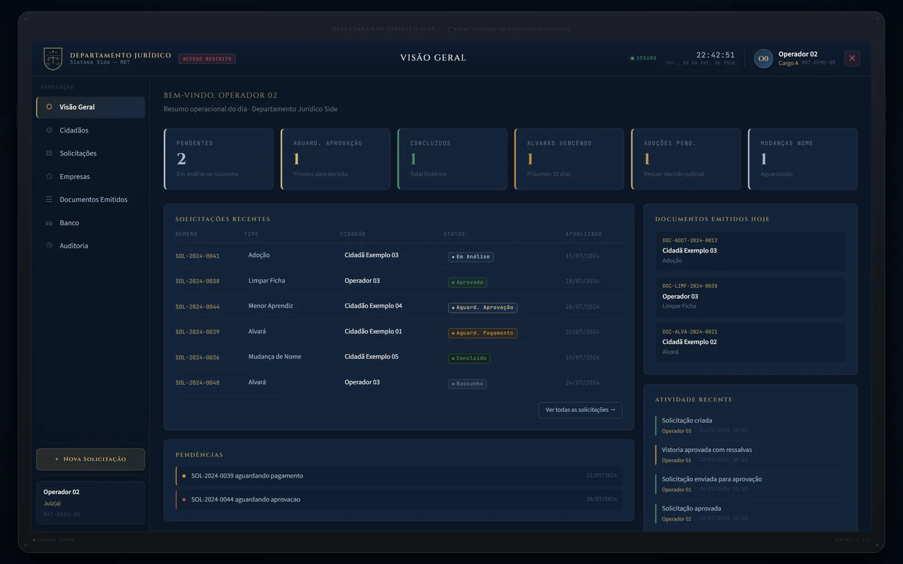Open Documentos Emitidos page
The height and width of the screenshot is (564, 903).
coord(91,200)
